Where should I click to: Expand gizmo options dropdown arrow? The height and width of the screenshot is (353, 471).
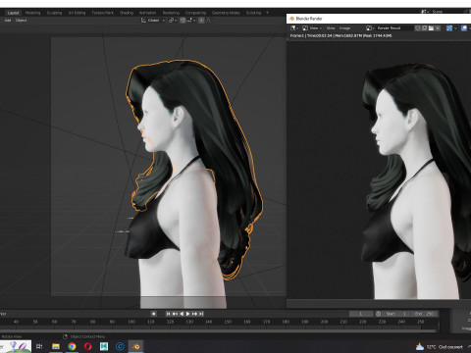pos(455,28)
